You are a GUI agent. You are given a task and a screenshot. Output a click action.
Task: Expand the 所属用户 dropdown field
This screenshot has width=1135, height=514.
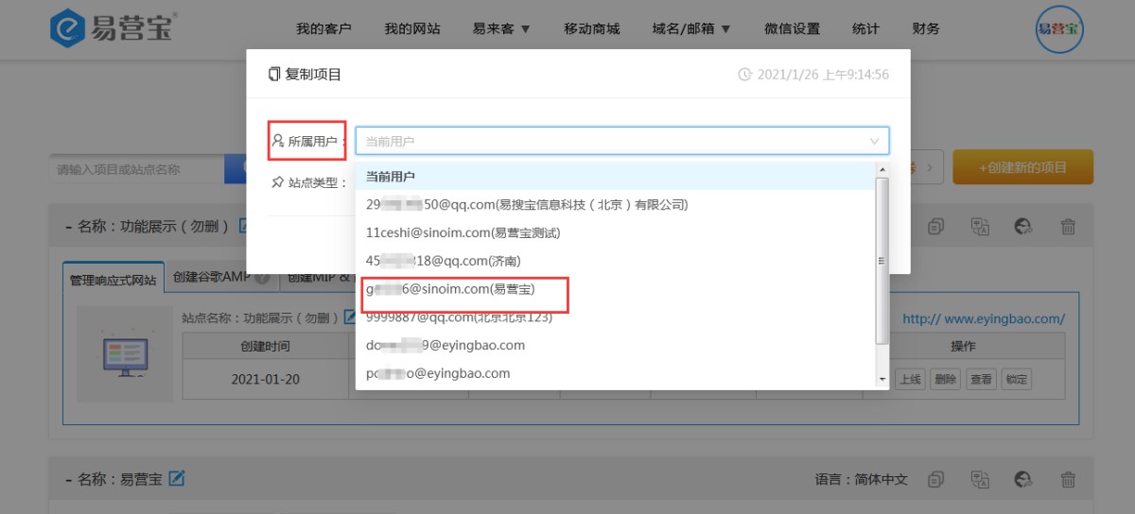click(621, 141)
